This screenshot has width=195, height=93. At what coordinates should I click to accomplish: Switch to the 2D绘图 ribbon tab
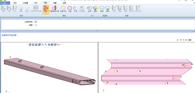tap(25, 3)
